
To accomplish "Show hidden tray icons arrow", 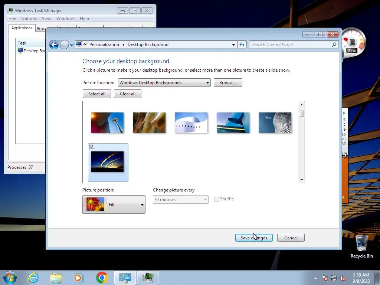I will (x=315, y=278).
